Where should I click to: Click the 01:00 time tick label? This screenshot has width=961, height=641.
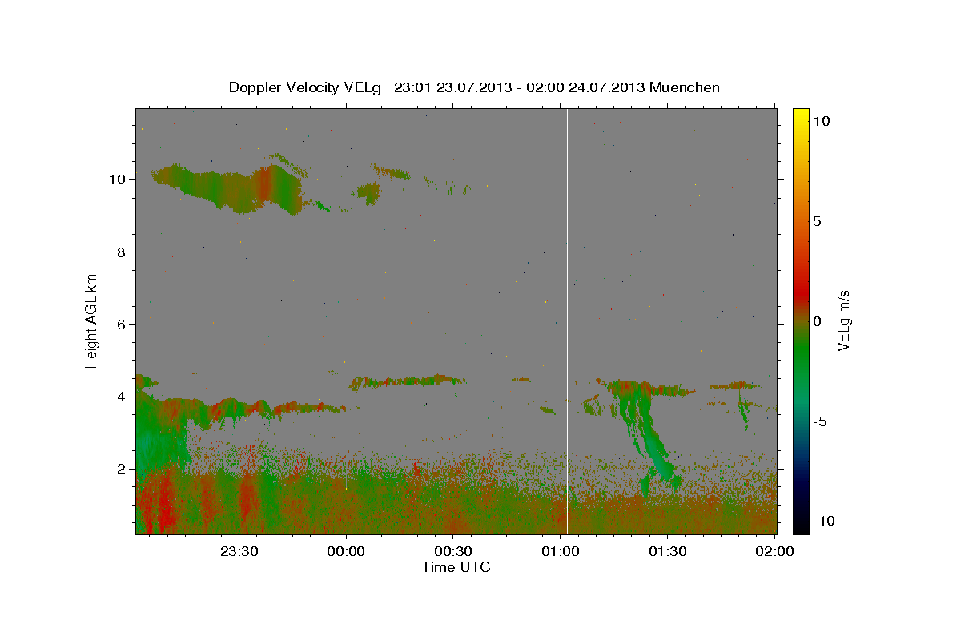tap(560, 552)
